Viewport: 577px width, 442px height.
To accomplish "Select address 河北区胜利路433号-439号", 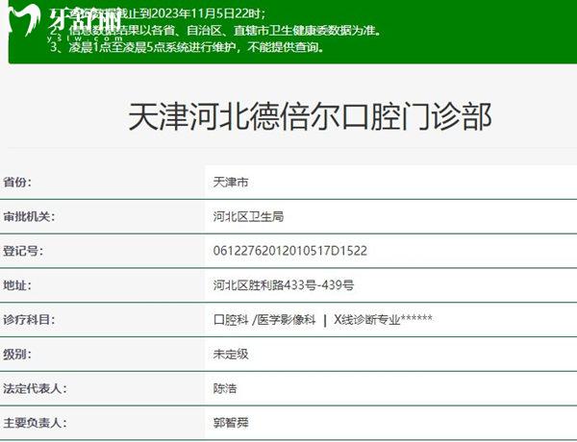I will tap(284, 285).
